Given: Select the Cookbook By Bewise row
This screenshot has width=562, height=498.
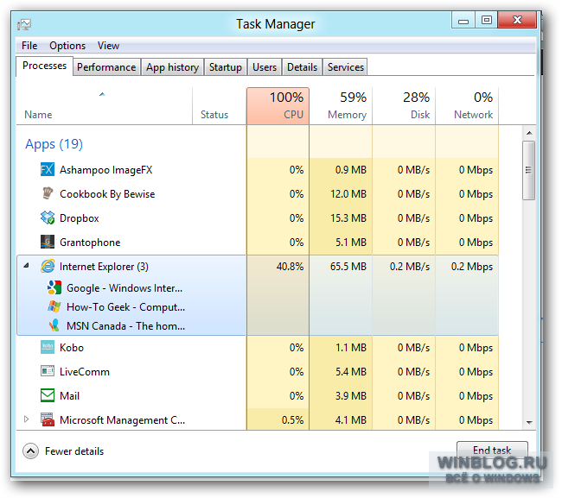Looking at the screenshot, I should pos(258,194).
